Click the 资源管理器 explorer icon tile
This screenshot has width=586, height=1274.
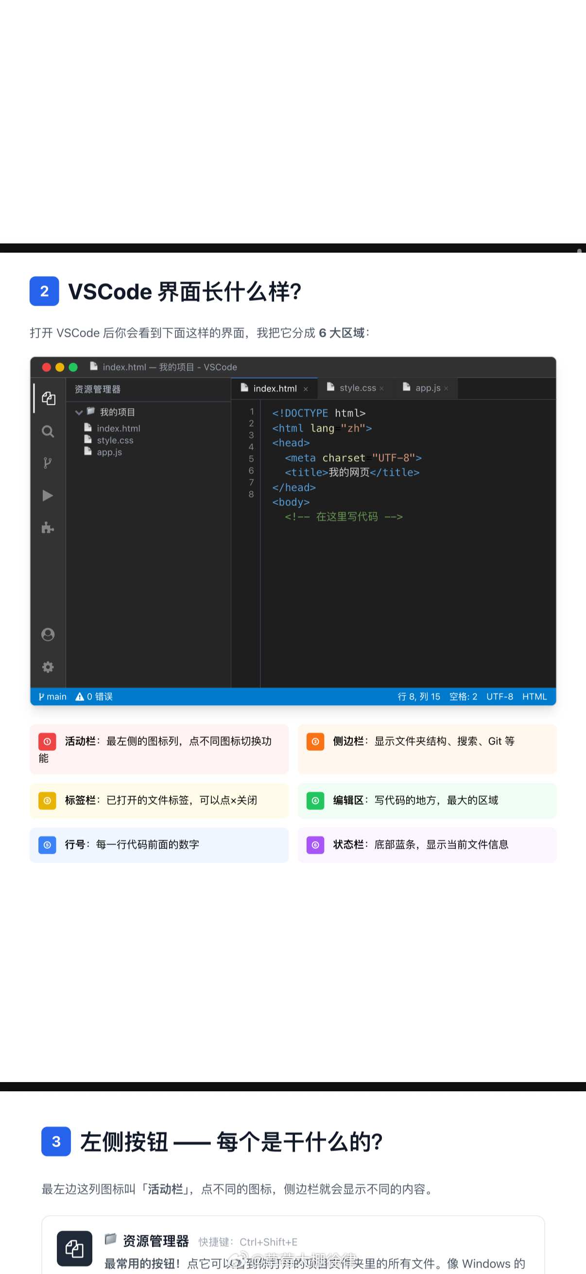(75, 1248)
